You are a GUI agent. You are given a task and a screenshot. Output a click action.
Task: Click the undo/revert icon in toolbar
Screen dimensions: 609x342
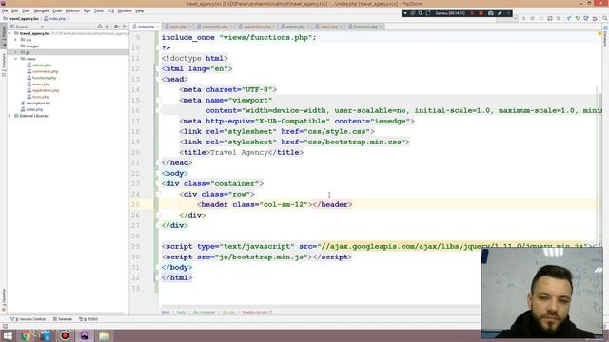tap(595, 19)
